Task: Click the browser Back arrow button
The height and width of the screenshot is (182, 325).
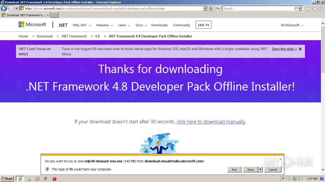Action: pyautogui.click(x=4, y=8)
